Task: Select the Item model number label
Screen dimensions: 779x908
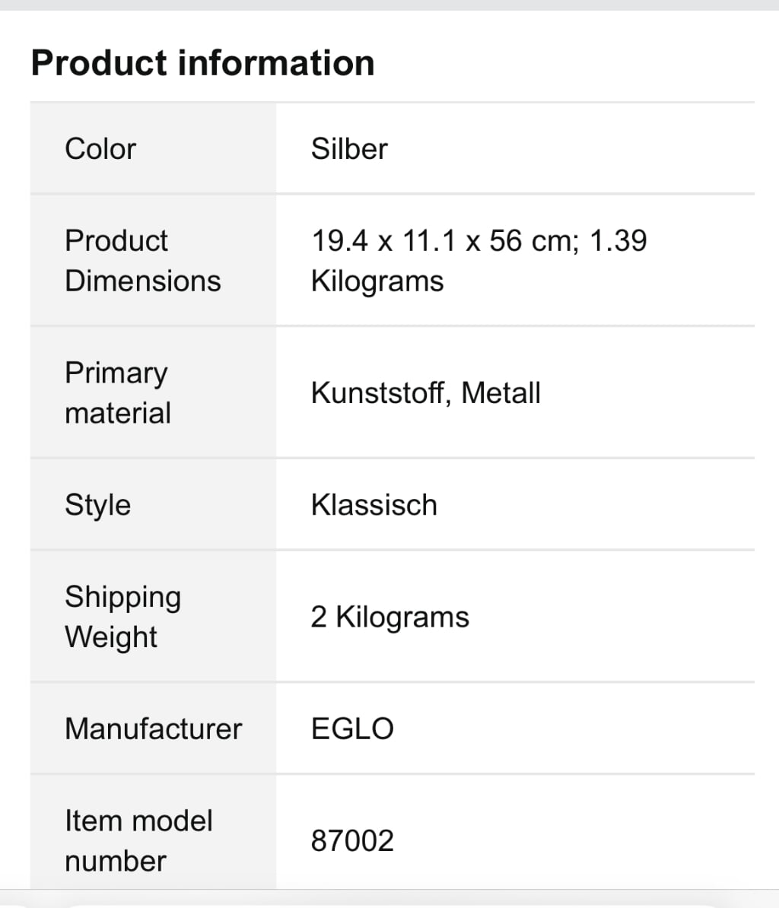Action: [x=138, y=841]
